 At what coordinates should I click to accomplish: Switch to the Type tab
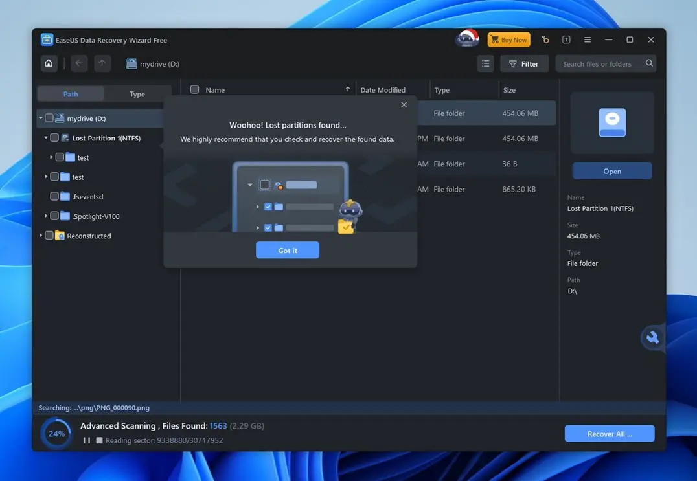click(x=137, y=94)
